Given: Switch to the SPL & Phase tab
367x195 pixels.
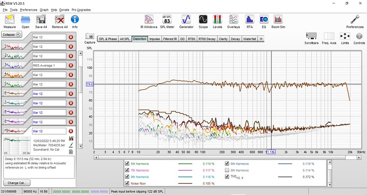Looking at the screenshot, I should [x=107, y=39].
